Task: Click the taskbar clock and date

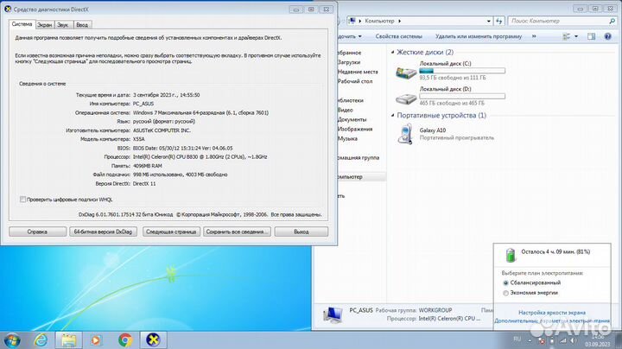Action: (x=597, y=340)
